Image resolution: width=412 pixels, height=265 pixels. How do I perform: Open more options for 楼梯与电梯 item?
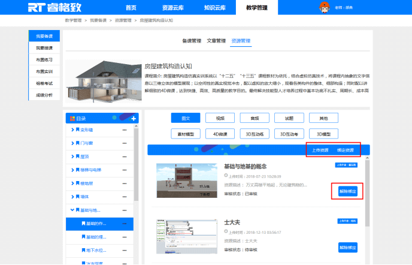pos(125,170)
